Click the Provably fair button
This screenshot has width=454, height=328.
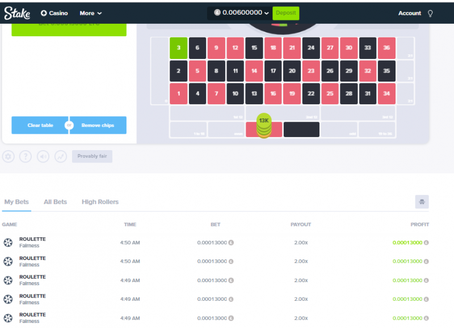coord(92,156)
